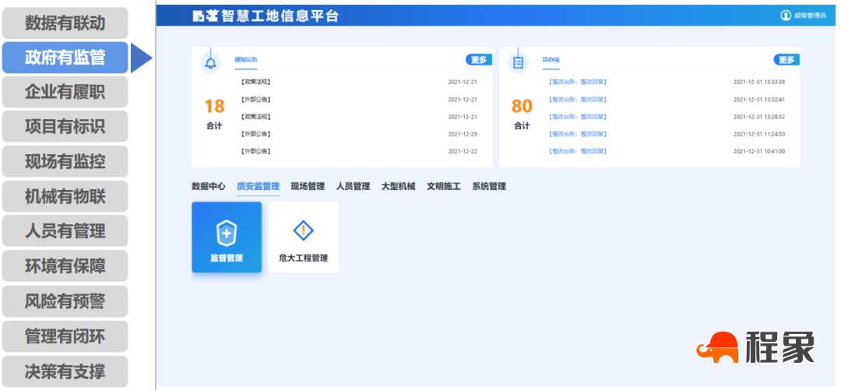
Task: Go to the 大型机械 tab
Action: [x=398, y=187]
